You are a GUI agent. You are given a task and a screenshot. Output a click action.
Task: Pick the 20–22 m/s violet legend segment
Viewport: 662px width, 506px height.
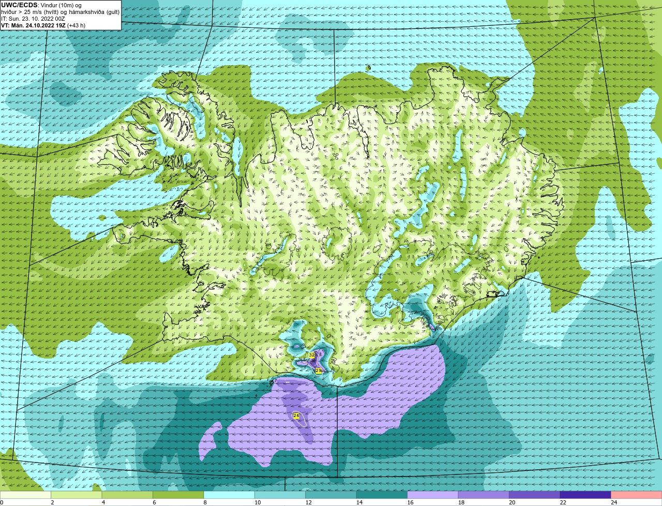pyautogui.click(x=535, y=495)
